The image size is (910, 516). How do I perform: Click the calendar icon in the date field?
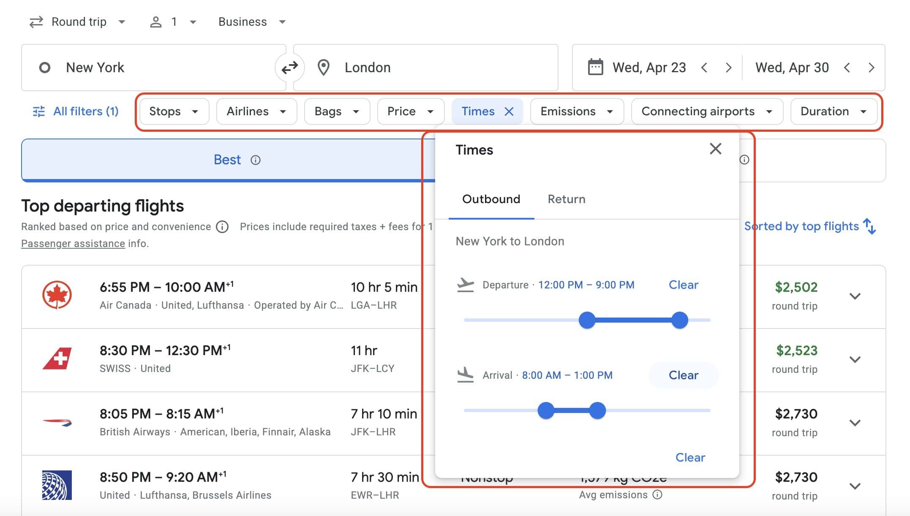coord(595,67)
